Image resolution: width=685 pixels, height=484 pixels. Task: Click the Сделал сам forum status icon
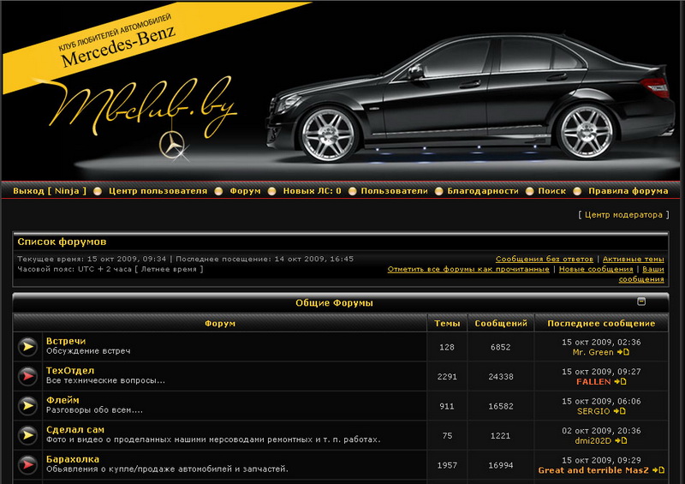click(27, 435)
